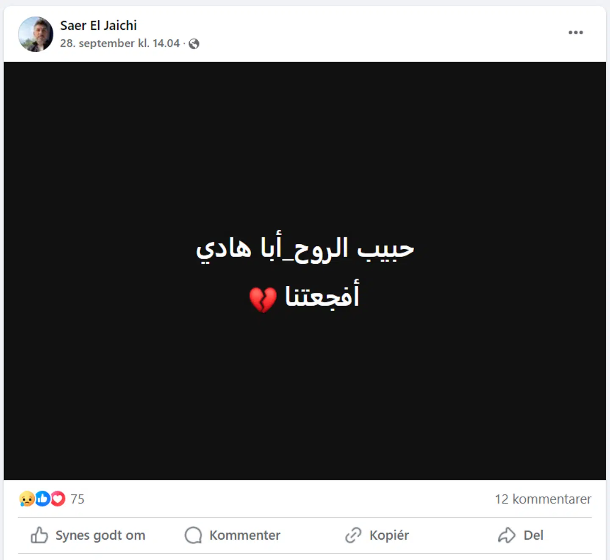Click the globe public-audience icon

(x=194, y=44)
